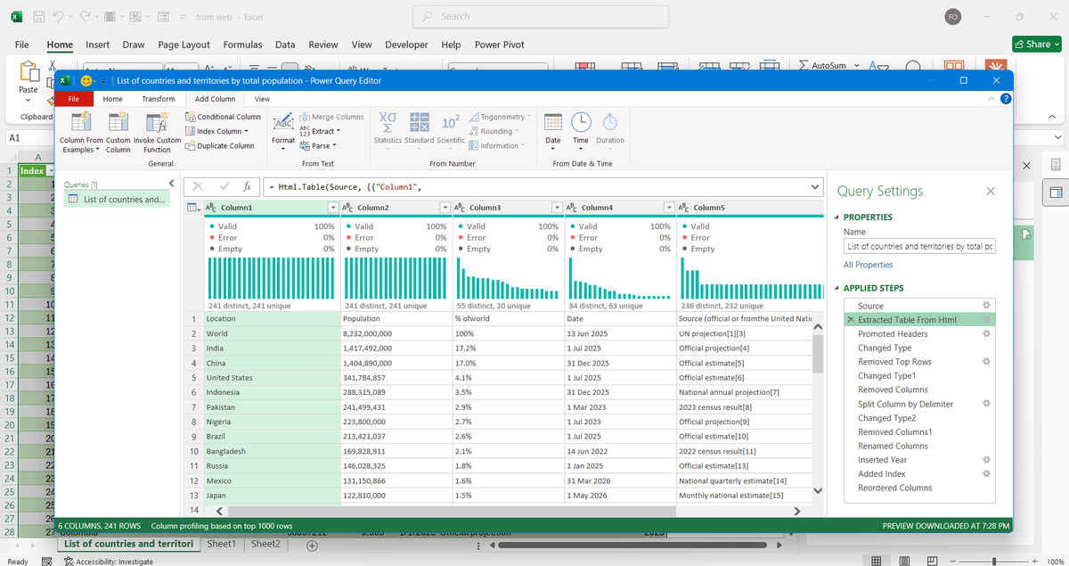Click the All Properties link

pyautogui.click(x=869, y=265)
